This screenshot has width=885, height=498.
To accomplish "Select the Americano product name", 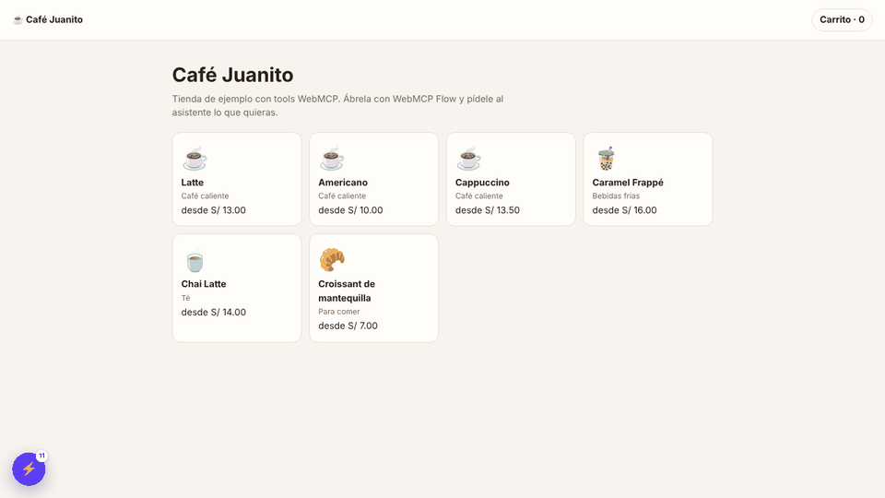I will click(343, 183).
